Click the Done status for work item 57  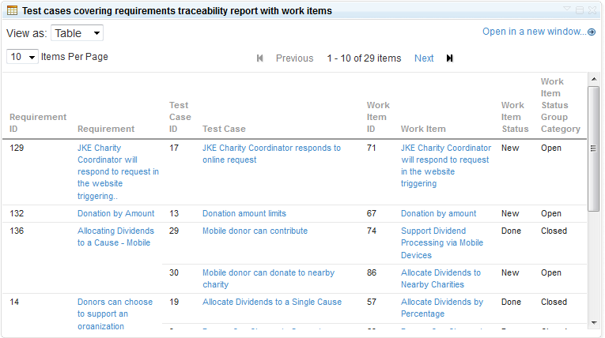click(x=511, y=302)
